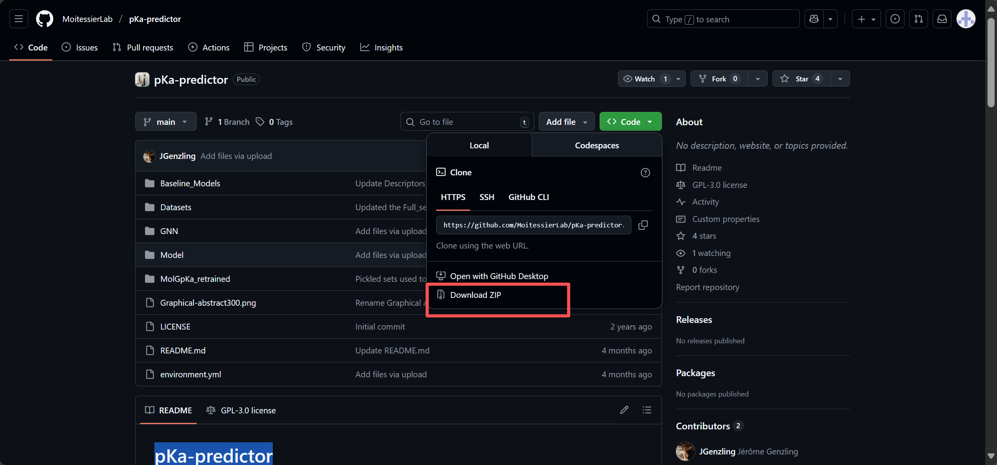Click the Report repository link

click(707, 287)
